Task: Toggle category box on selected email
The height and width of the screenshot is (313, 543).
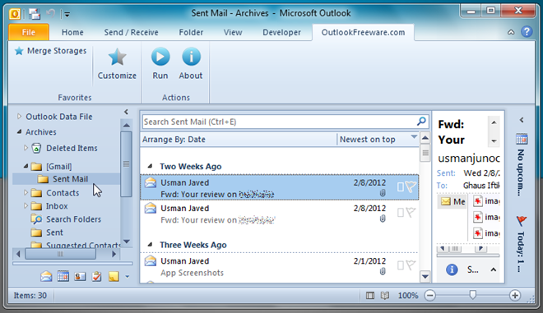Action: point(401,186)
